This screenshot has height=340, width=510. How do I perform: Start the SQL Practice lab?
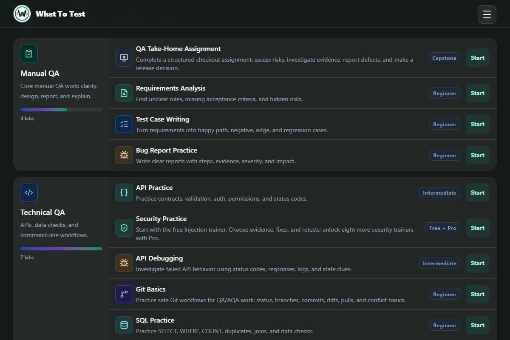coord(478,325)
